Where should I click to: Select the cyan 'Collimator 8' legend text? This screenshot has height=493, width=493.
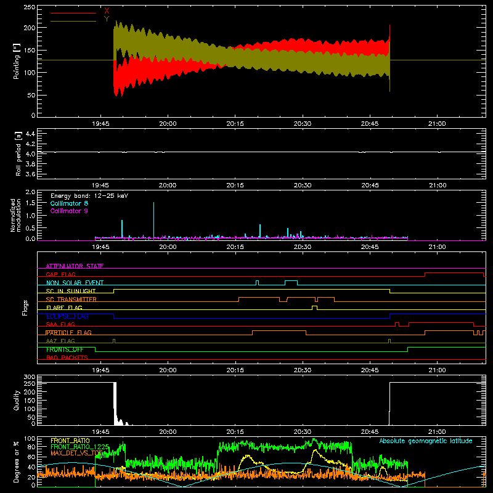tap(69, 203)
